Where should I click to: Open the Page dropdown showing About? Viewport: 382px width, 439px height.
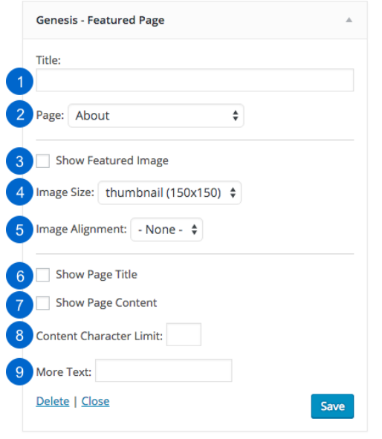[x=156, y=116]
